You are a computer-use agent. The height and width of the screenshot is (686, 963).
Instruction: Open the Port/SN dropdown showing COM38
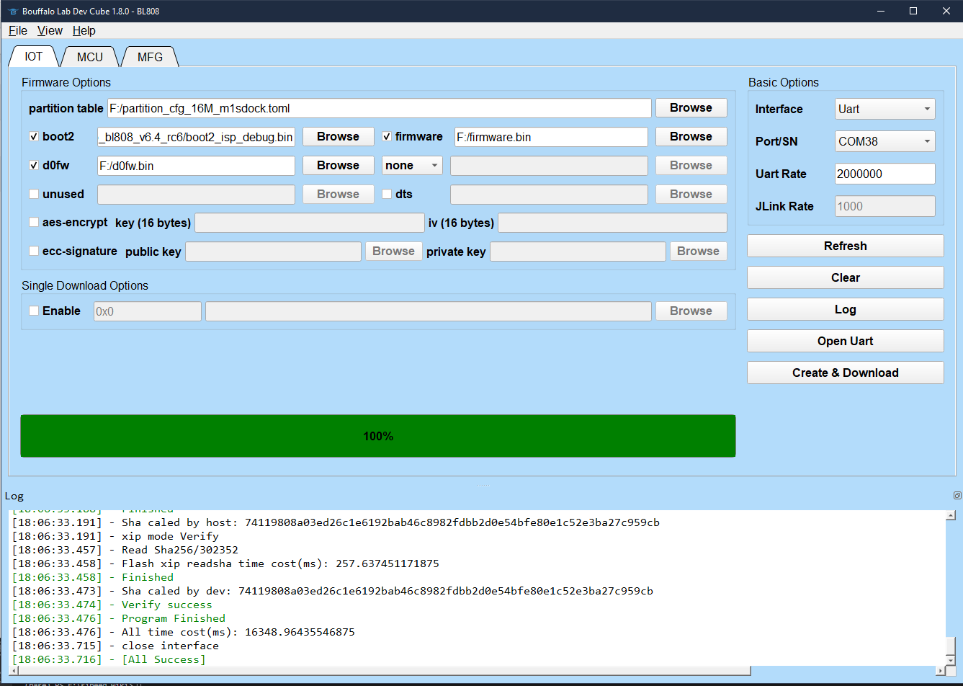coord(884,141)
